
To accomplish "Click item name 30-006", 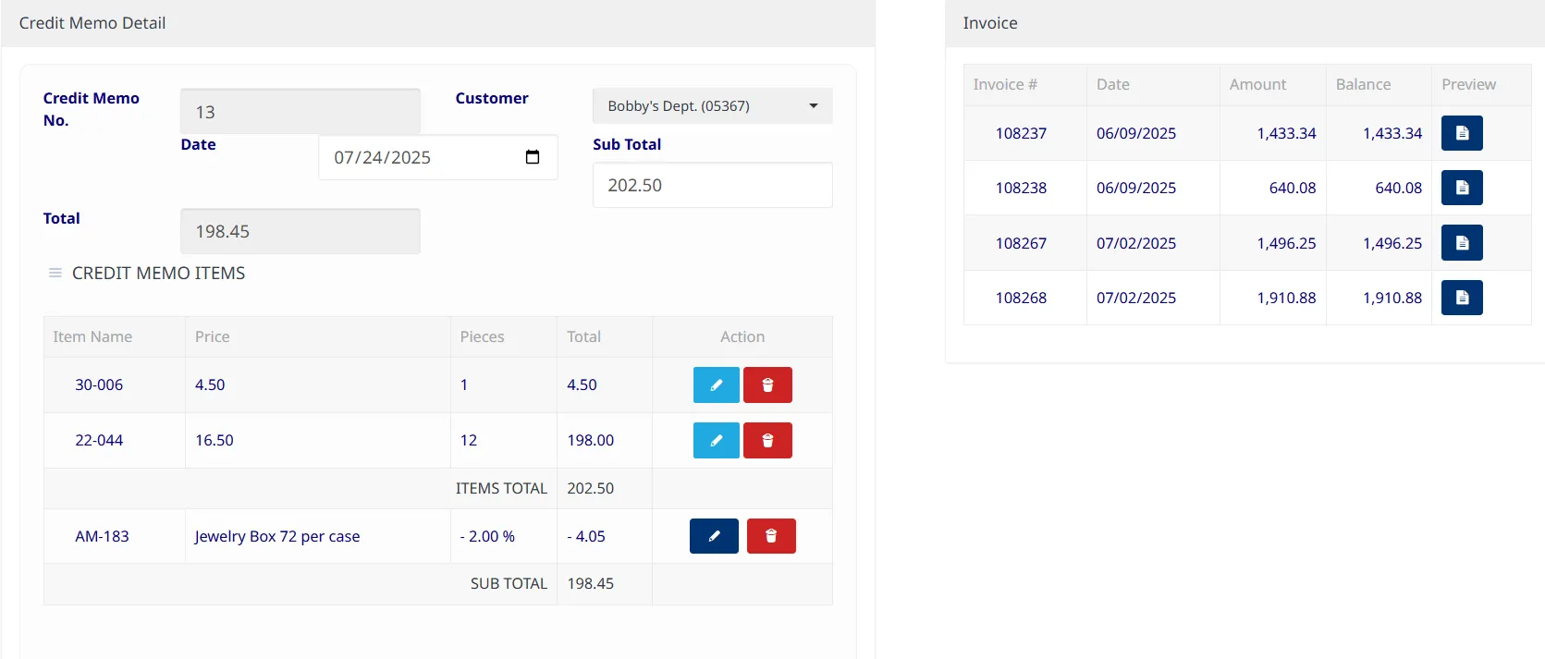I will point(99,385).
